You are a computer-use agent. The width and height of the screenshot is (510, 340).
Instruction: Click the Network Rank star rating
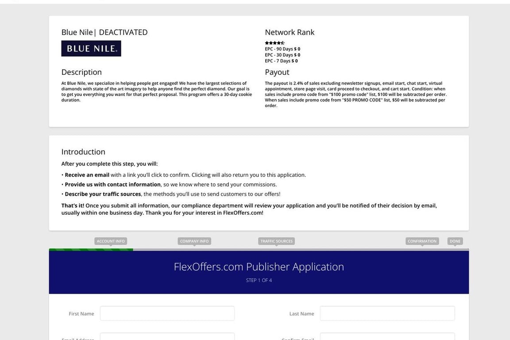274,43
